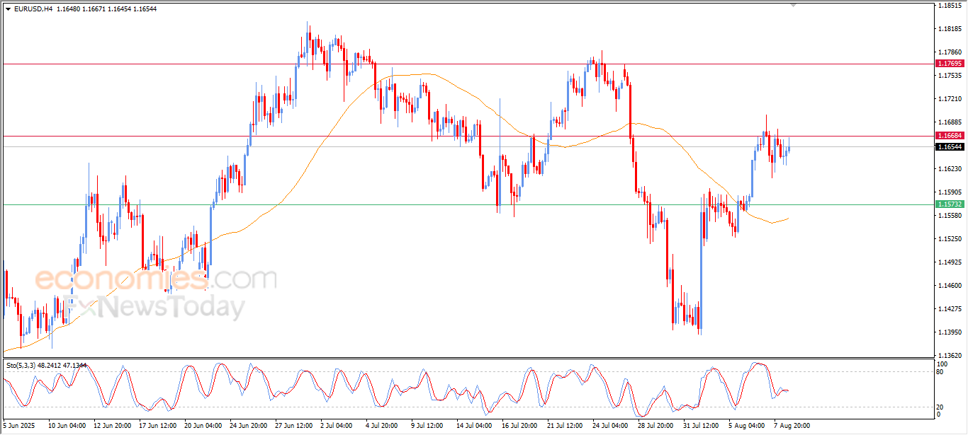
Task: Click the 1.15580 price axis value
Action: coord(949,216)
